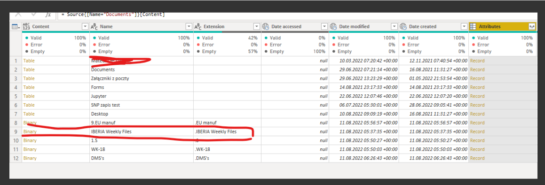545x185 pixels.
Task: Select date created '12.11.2021 07:40:54 +00:00' cell
Action: 434,61
